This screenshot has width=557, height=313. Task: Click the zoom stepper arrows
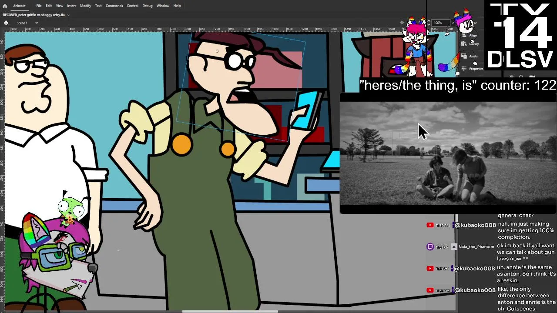click(x=429, y=23)
